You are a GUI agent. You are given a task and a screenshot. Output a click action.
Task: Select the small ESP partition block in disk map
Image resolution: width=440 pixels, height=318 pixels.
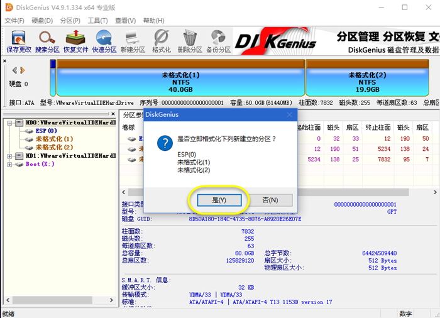[53, 78]
